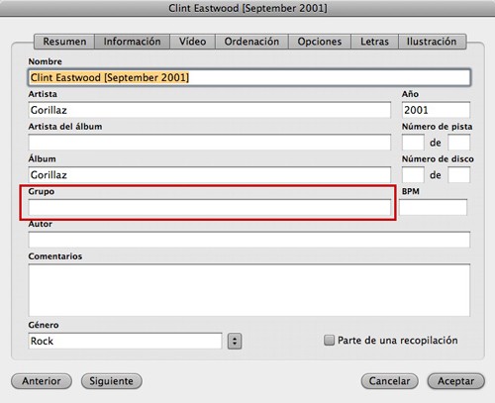Focus the BPM input field

click(x=433, y=207)
